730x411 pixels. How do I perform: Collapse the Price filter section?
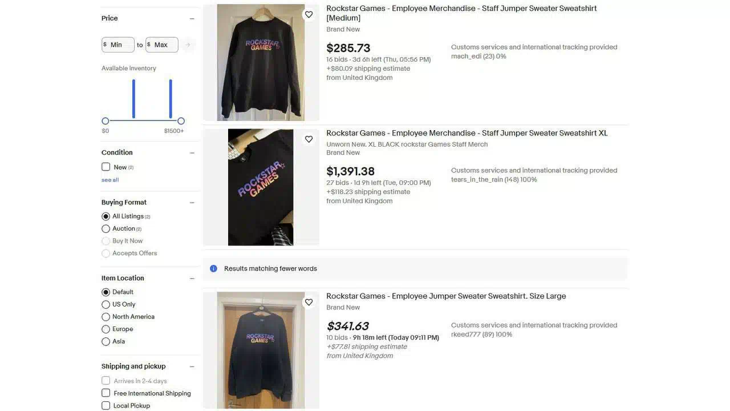[x=192, y=19]
